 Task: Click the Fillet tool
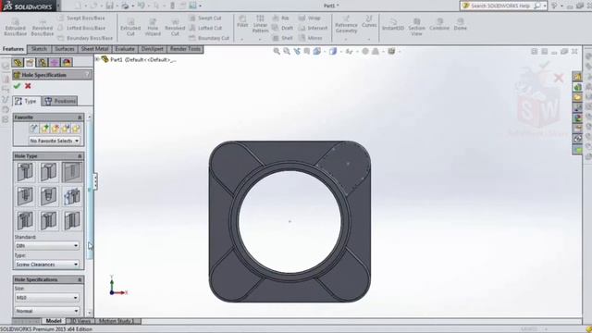242,22
